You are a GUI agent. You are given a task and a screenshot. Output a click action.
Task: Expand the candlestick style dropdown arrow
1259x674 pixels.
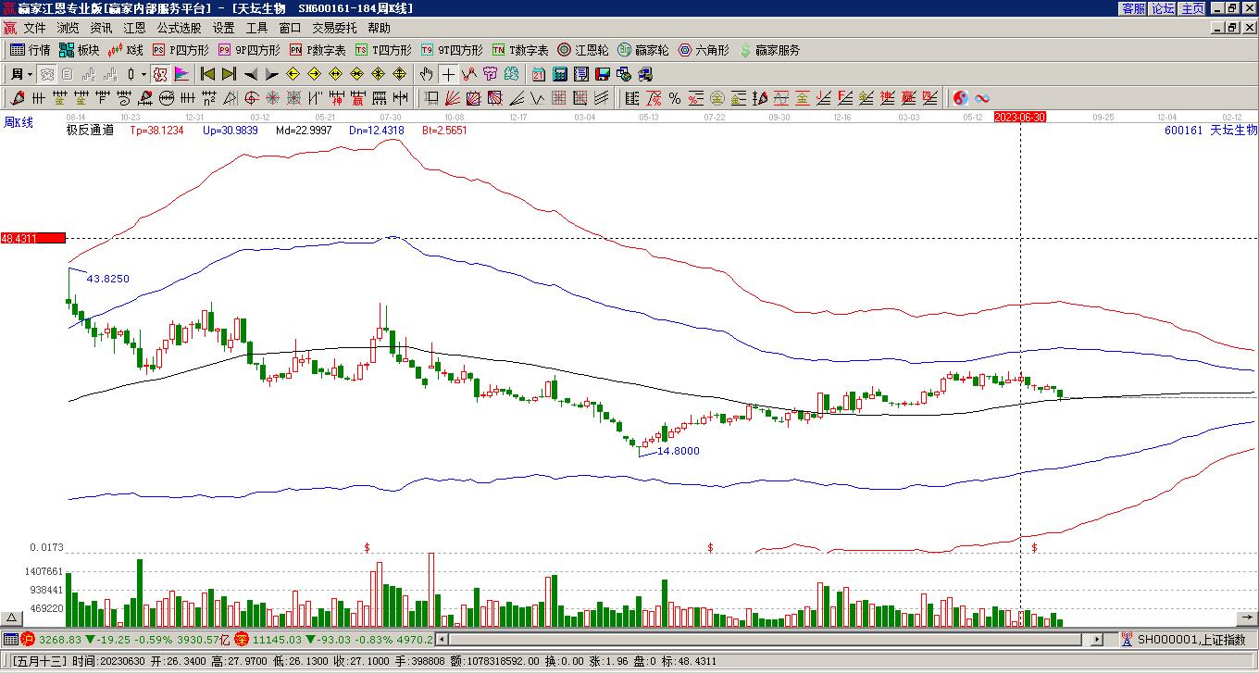click(x=143, y=74)
